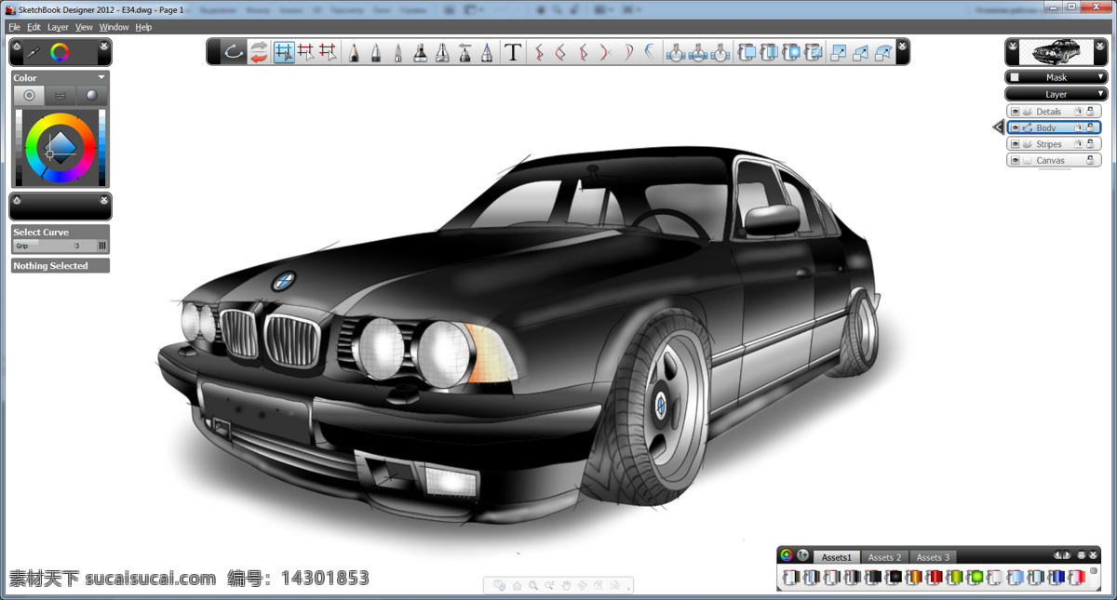Click the car layer preview thumbnail
This screenshot has width=1117, height=600.
click(x=1056, y=52)
